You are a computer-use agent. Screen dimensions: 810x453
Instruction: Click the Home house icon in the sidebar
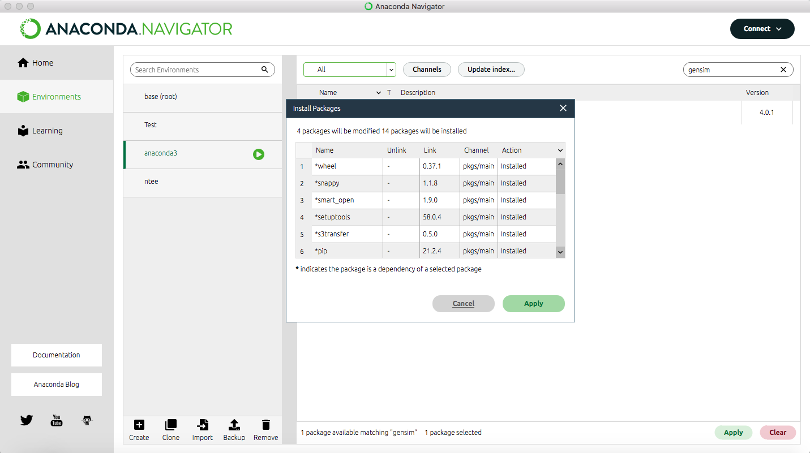(23, 63)
